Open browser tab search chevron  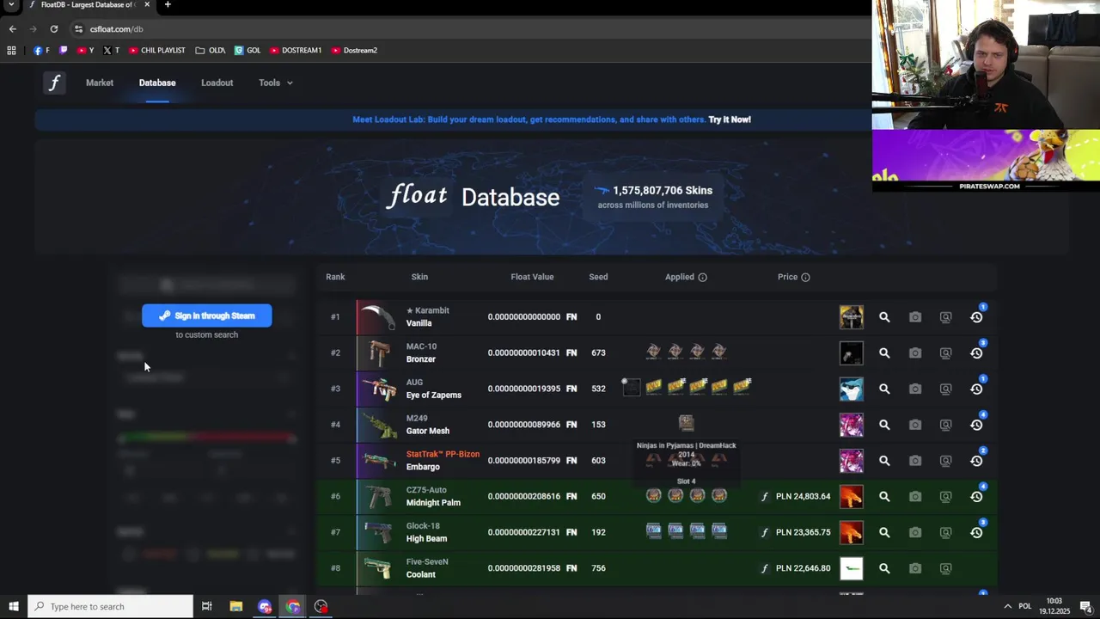[x=11, y=4]
